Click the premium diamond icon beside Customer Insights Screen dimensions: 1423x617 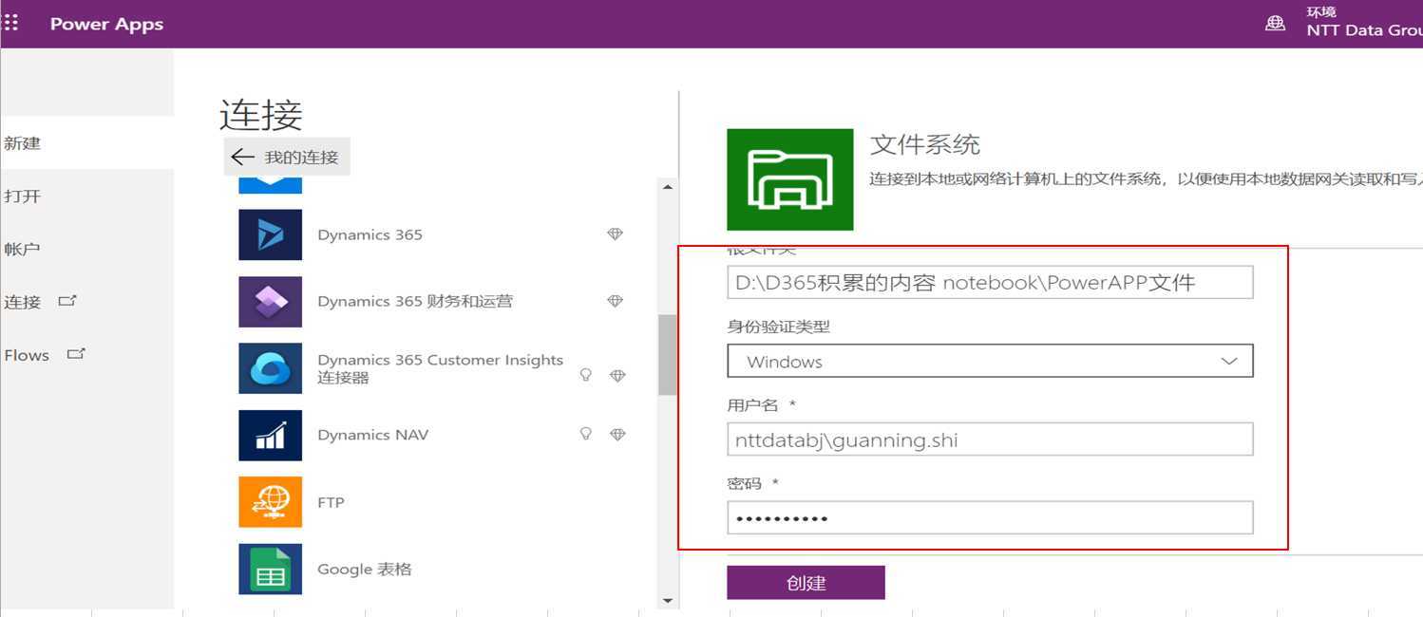pyautogui.click(x=617, y=376)
